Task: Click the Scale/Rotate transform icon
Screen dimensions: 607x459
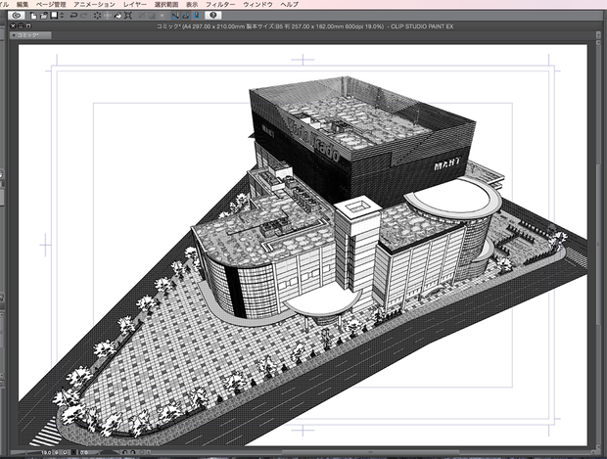Action: [128, 16]
